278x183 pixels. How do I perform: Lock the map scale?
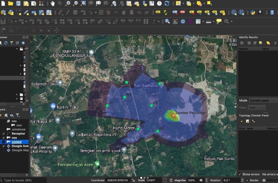click(171, 180)
